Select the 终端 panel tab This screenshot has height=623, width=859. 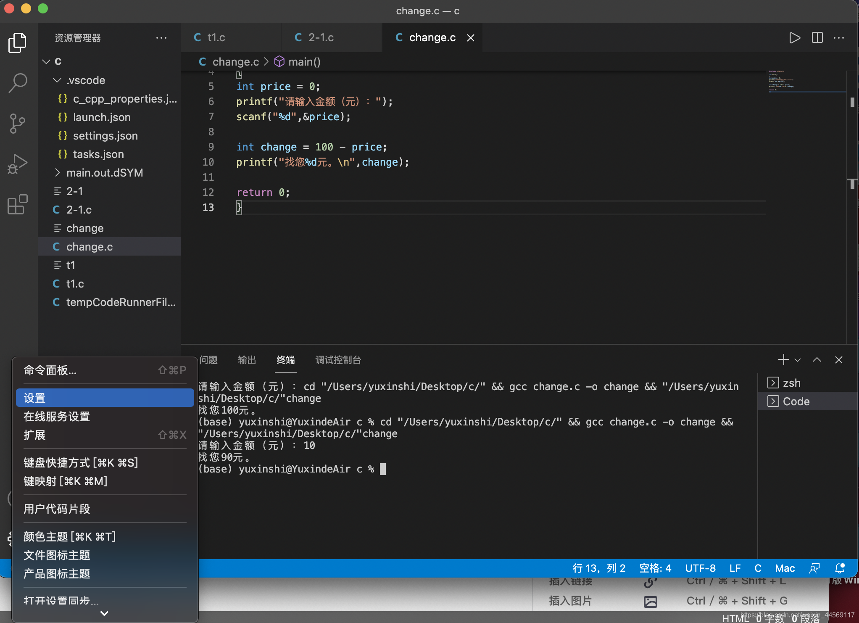[x=286, y=360]
